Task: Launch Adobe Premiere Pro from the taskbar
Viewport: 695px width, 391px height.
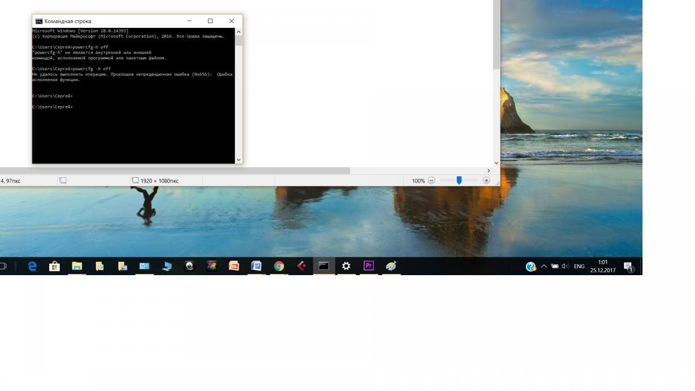Action: pos(368,266)
